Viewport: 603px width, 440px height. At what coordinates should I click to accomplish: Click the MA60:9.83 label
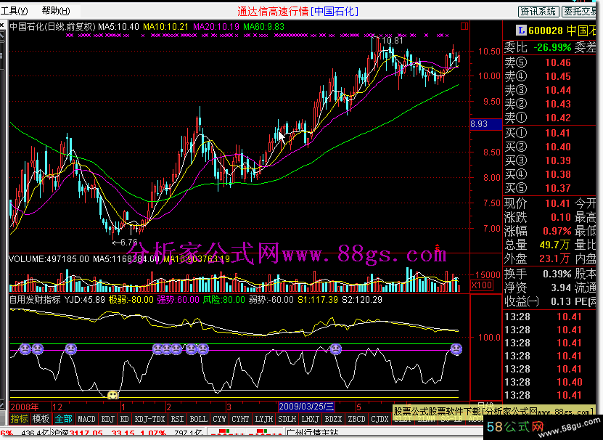pyautogui.click(x=264, y=27)
